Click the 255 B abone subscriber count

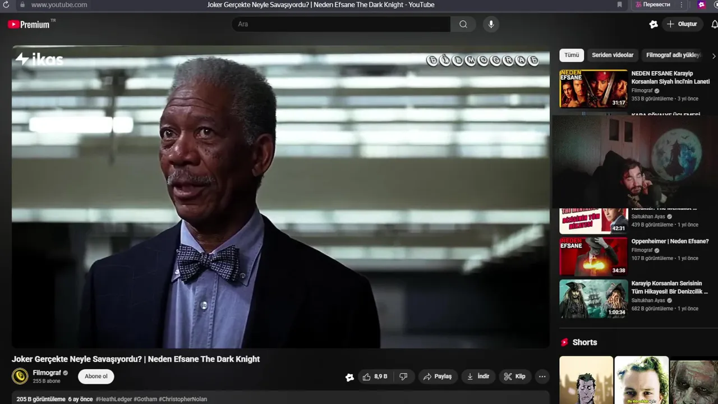pyautogui.click(x=47, y=381)
